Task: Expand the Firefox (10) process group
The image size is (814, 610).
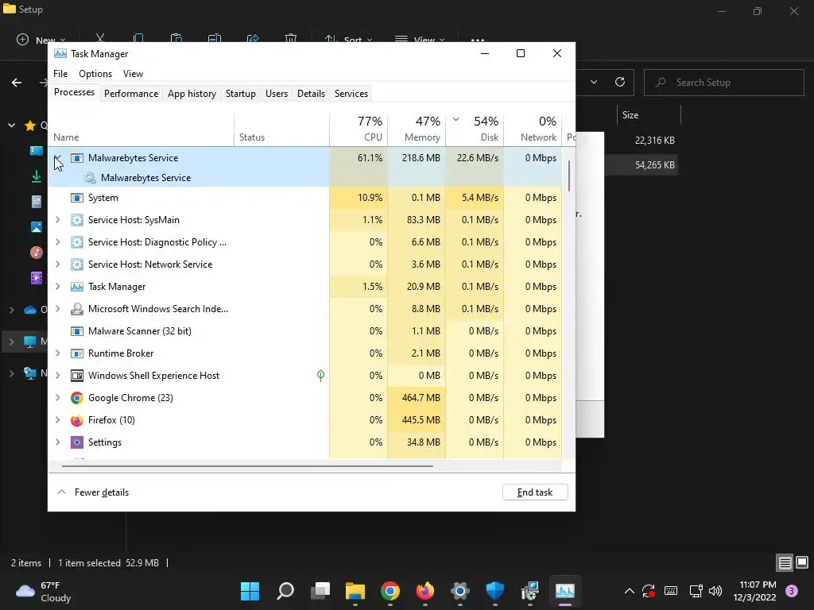Action: [x=57, y=420]
